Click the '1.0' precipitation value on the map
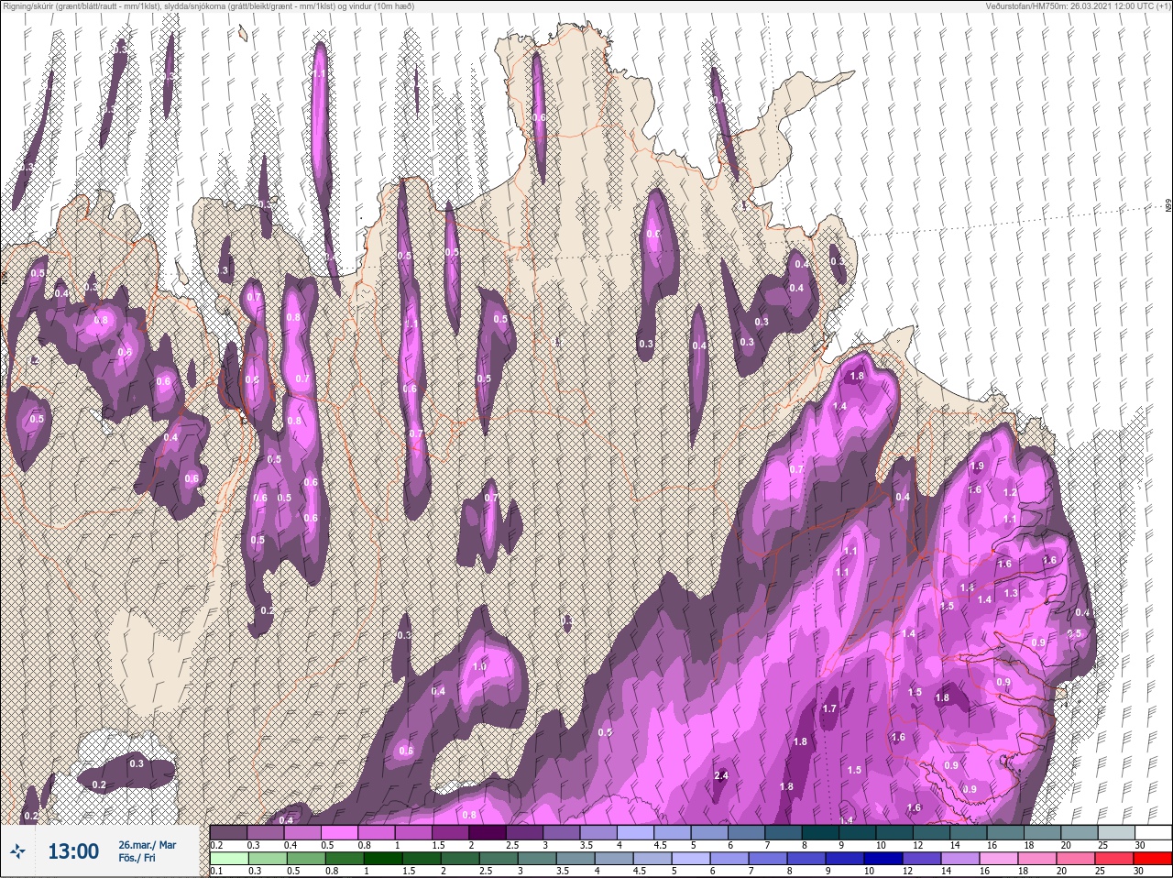Viewport: 1173px width, 878px height. [479, 667]
